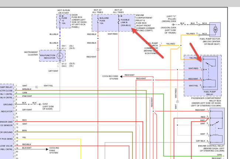Click the INJ 1 CNTRL pin label
Image resolution: width=240 pixels, height=159 pixels.
coord(6,94)
